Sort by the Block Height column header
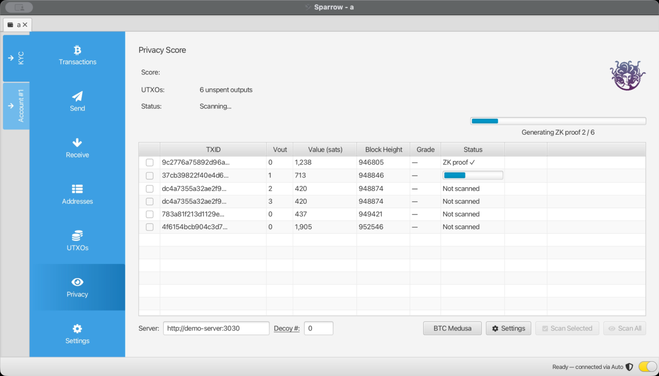The width and height of the screenshot is (659, 376). [x=383, y=149]
